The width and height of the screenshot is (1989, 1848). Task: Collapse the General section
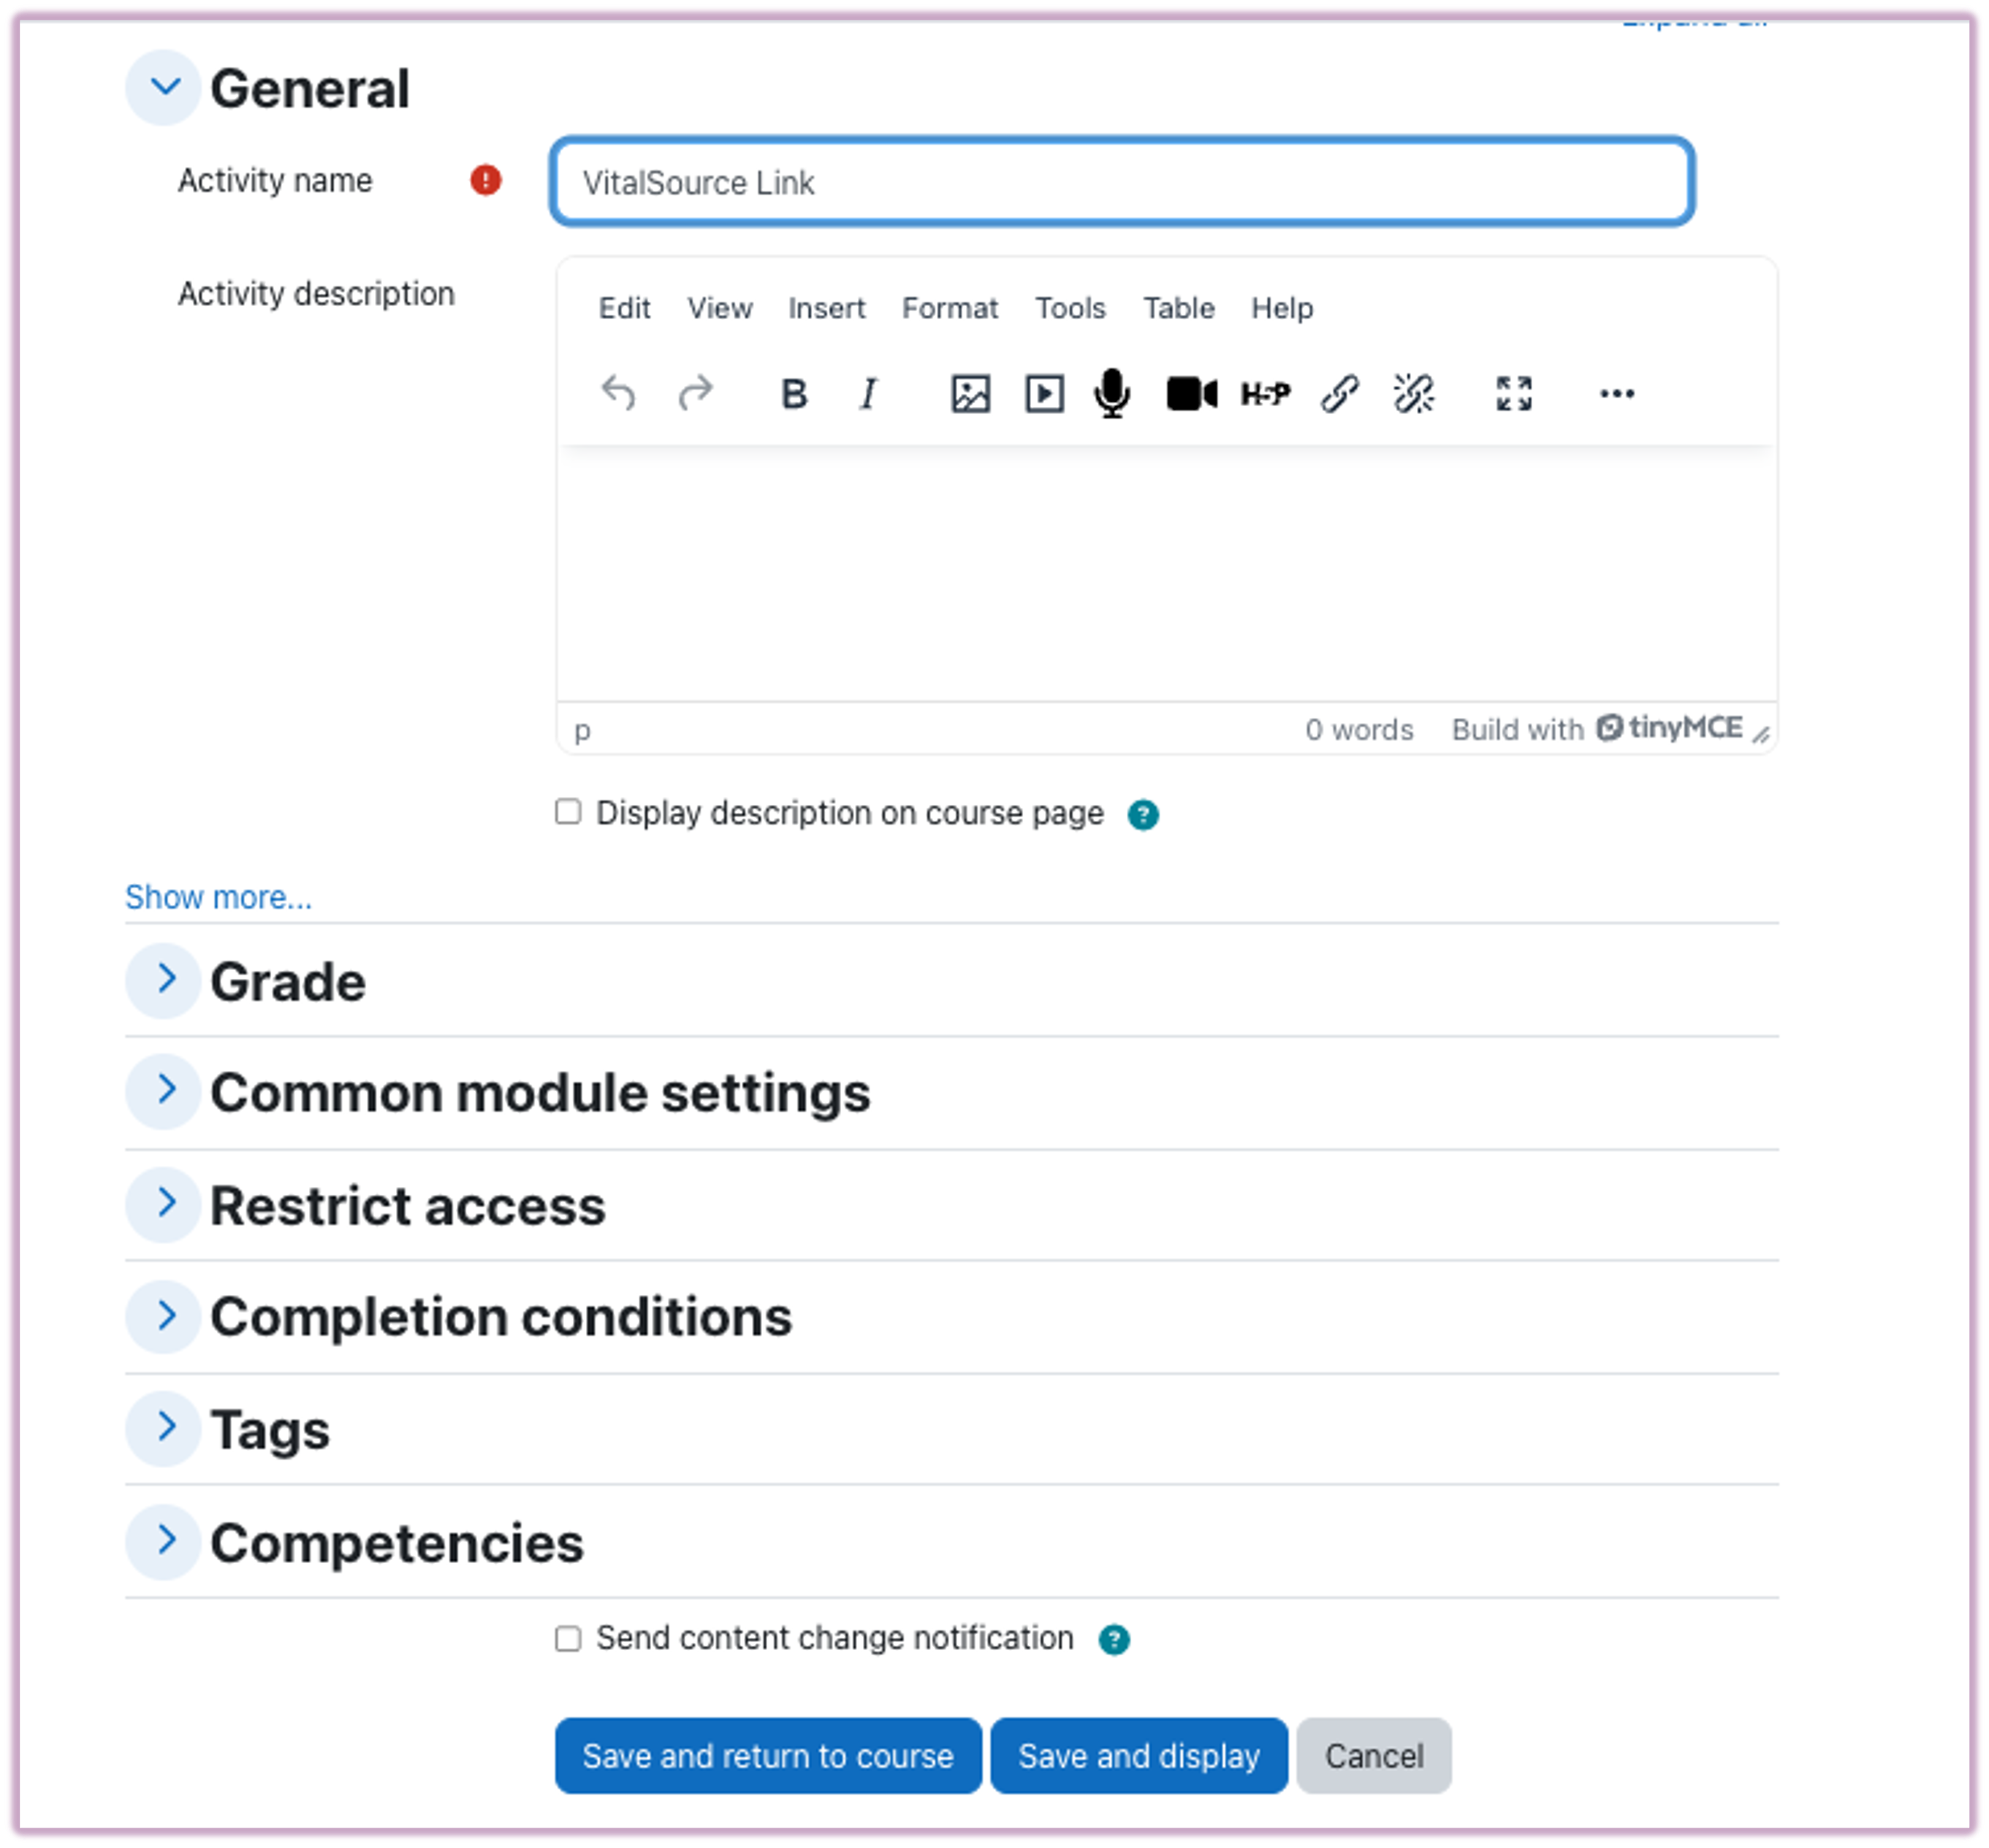(x=163, y=87)
